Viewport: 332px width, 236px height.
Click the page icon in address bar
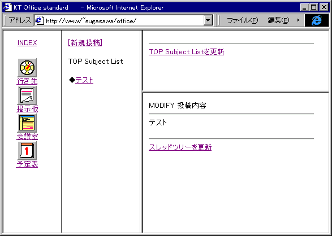click(x=40, y=21)
